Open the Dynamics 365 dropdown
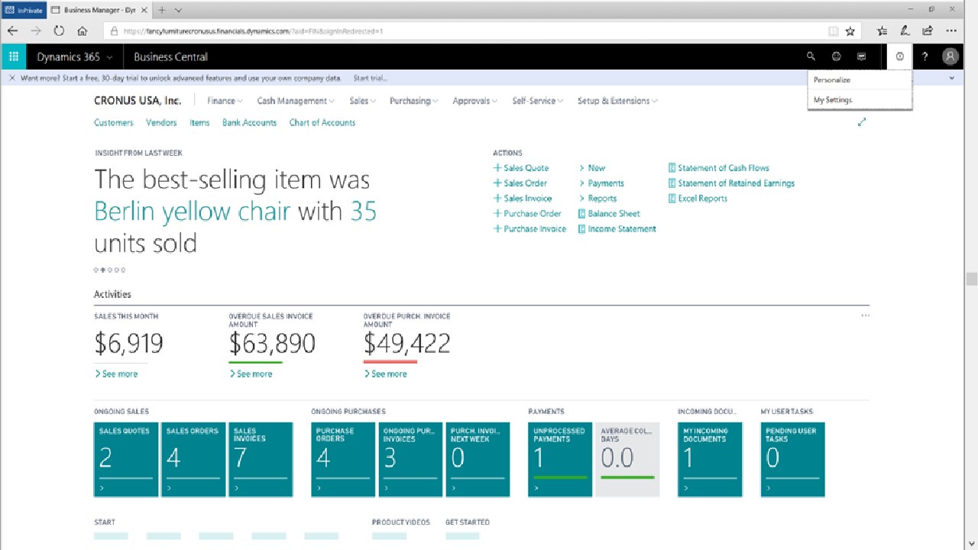 click(74, 57)
